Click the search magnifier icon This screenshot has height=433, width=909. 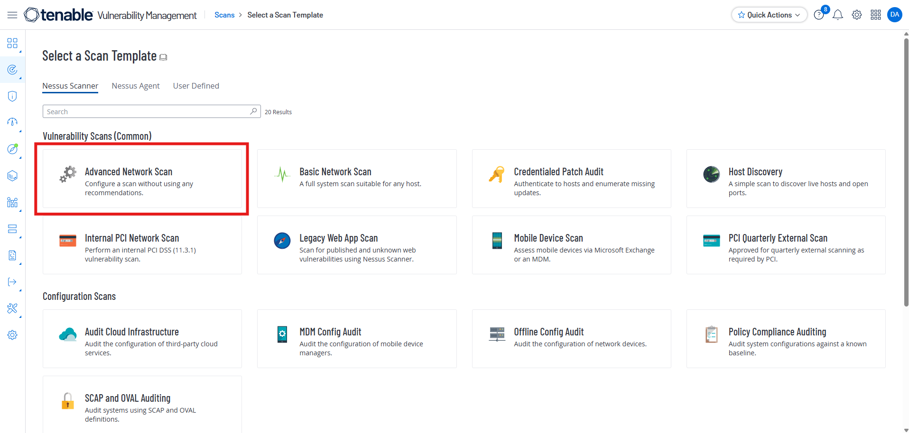tap(253, 111)
